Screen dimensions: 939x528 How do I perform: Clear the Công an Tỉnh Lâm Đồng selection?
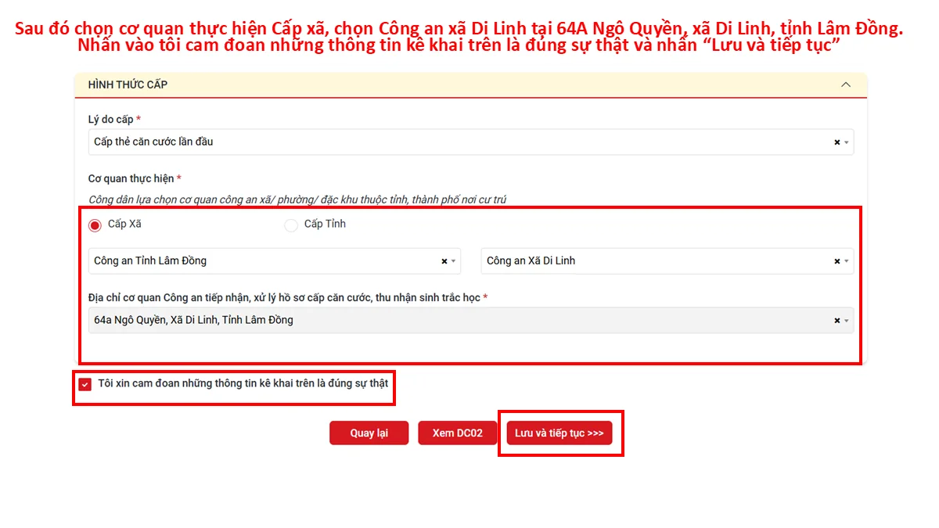pos(444,261)
